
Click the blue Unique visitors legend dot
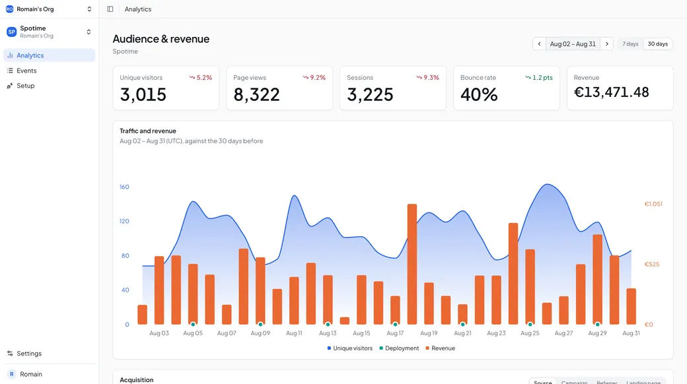[x=329, y=348]
